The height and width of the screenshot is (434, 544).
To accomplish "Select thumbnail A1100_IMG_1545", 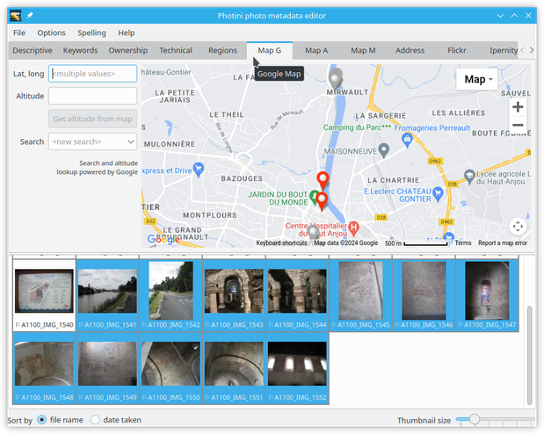I will (x=360, y=295).
